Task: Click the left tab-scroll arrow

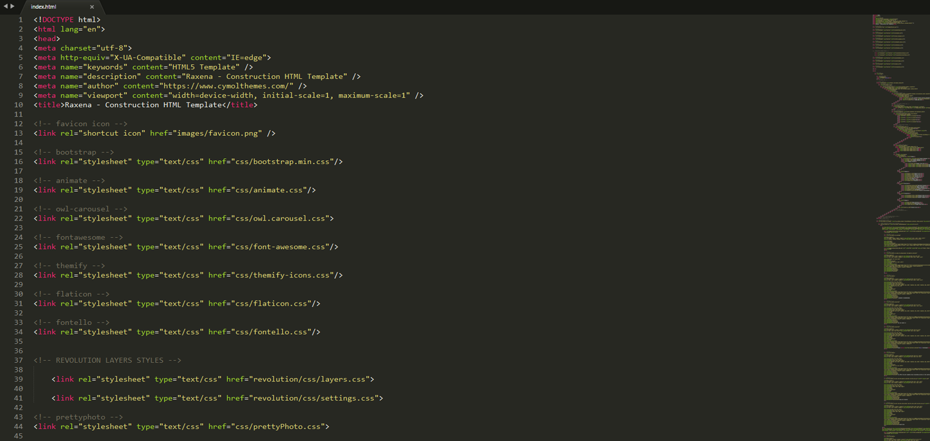Action: tap(5, 6)
